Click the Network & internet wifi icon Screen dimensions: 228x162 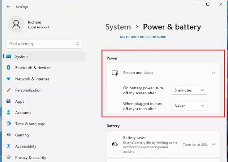(9, 79)
